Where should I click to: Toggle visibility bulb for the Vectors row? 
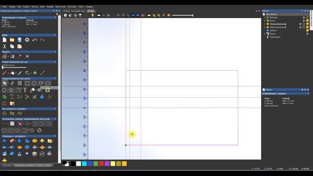point(308,18)
